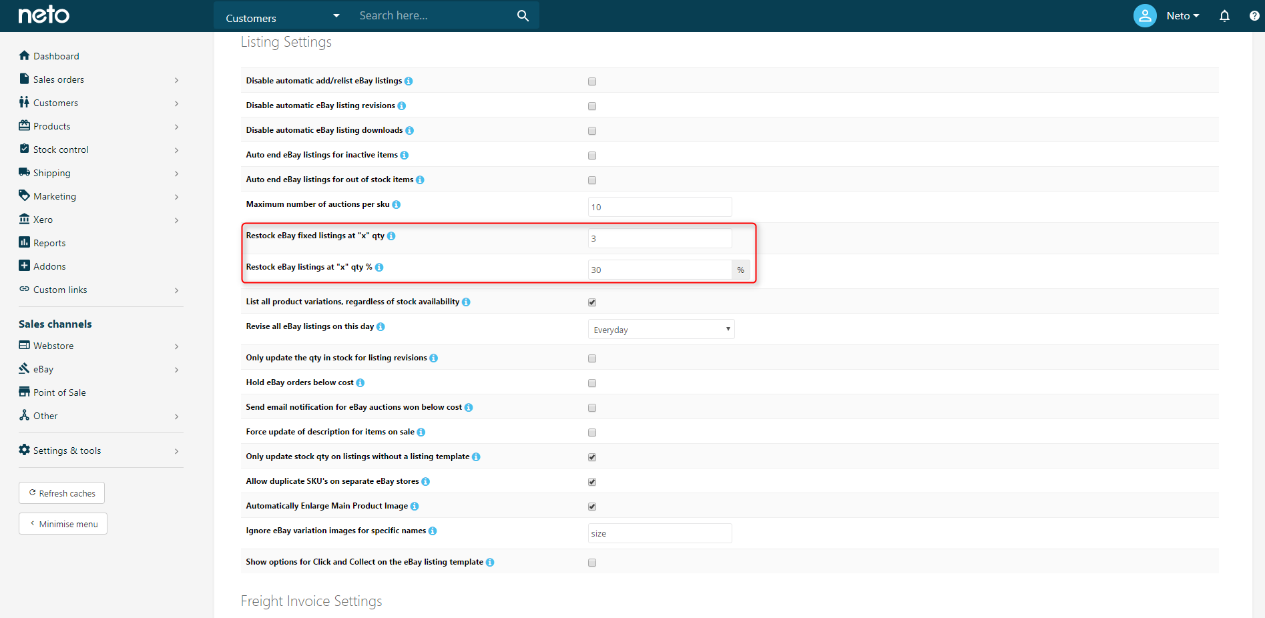The height and width of the screenshot is (618, 1265).
Task: Open Other in Sales channels
Action: [45, 416]
